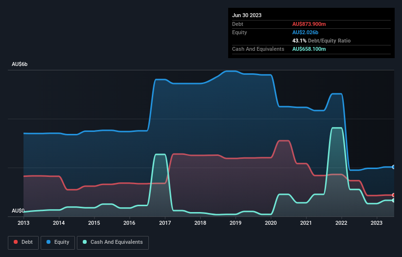
Task: Toggle the Cash And Equivalents legend button
Action: click(x=113, y=242)
